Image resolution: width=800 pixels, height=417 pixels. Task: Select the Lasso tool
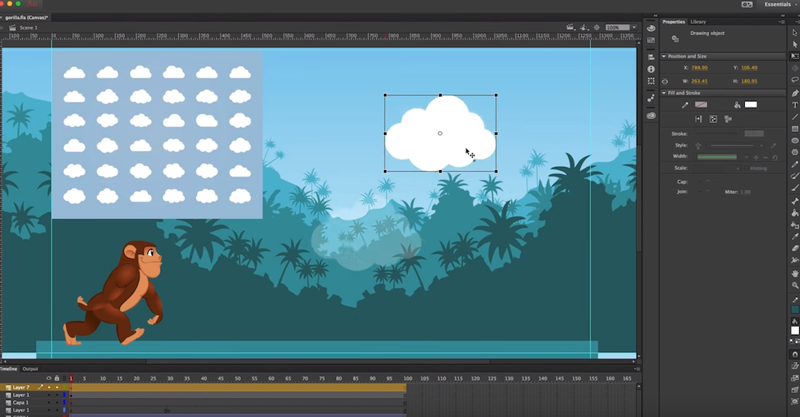click(794, 81)
